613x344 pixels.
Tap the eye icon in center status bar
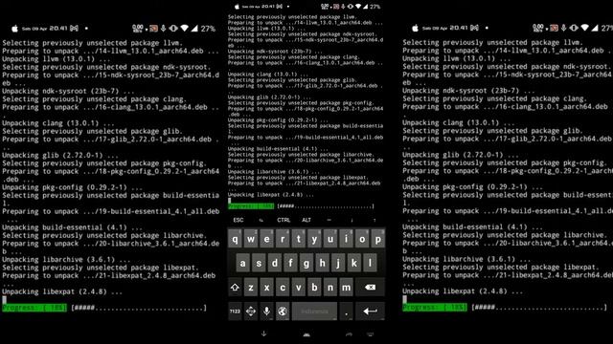tap(351, 7)
